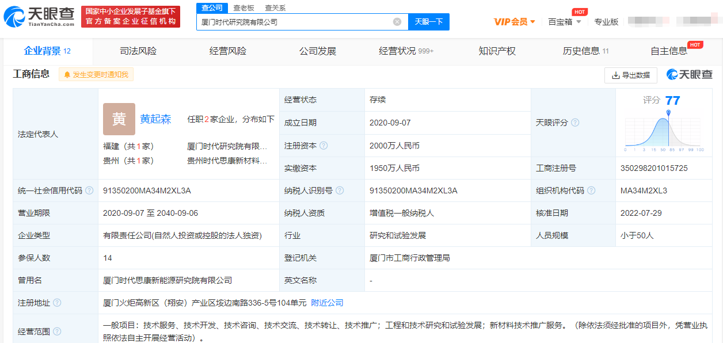Viewport: 723px width, 343px height.
Task: Open legal representative 黄起森 profile
Action: click(x=156, y=119)
